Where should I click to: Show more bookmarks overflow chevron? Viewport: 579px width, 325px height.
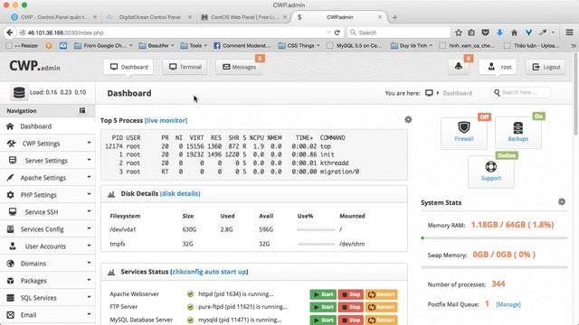click(573, 46)
